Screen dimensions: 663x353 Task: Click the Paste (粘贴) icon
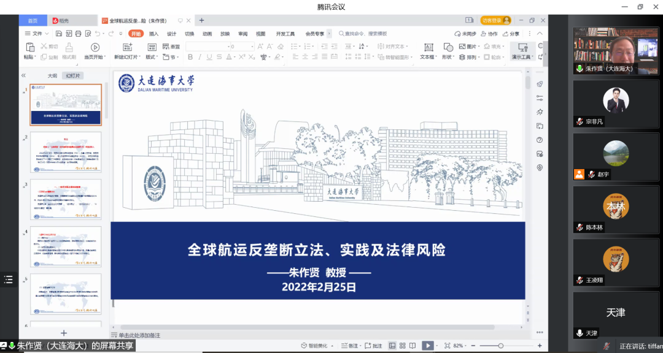click(x=29, y=47)
